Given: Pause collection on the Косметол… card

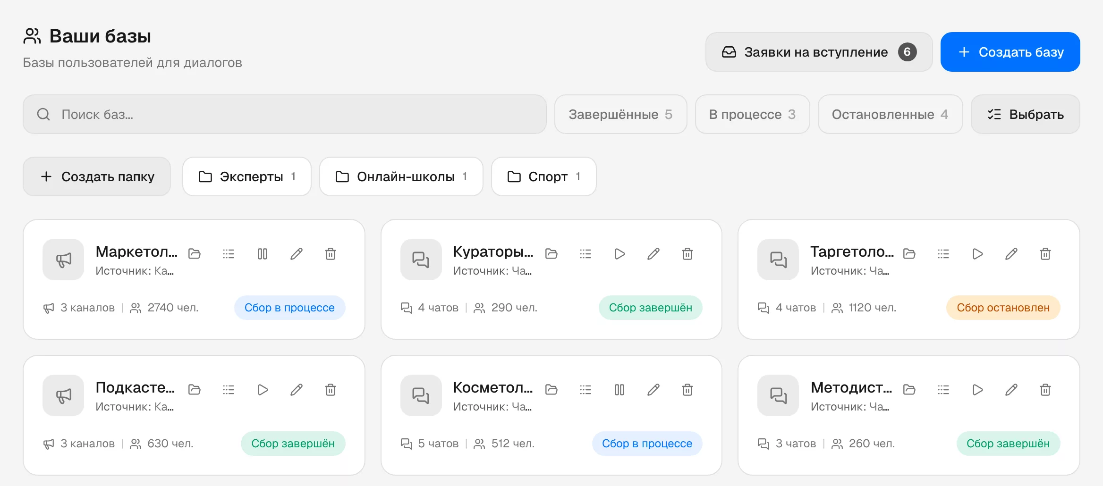Looking at the screenshot, I should click(x=619, y=390).
